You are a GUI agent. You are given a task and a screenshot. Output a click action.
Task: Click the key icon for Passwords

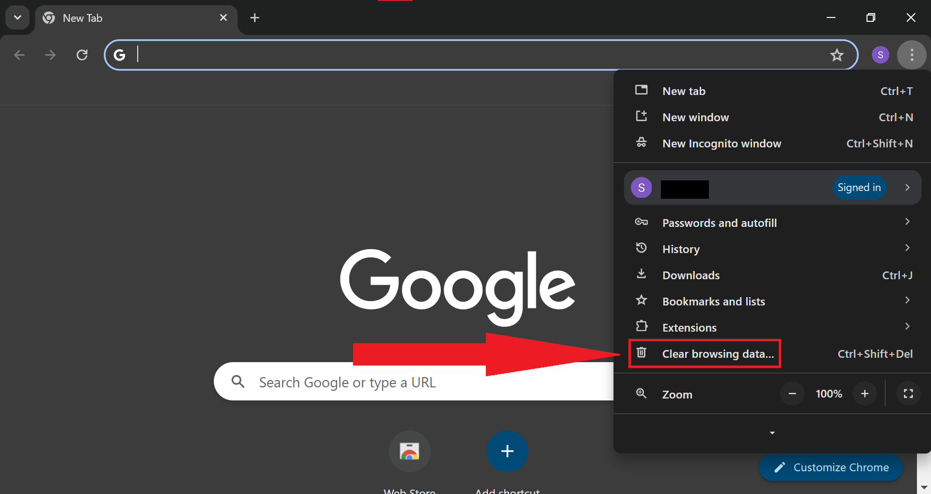coord(642,222)
